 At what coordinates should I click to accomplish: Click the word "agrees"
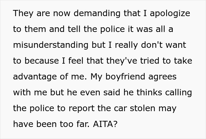(162, 77)
